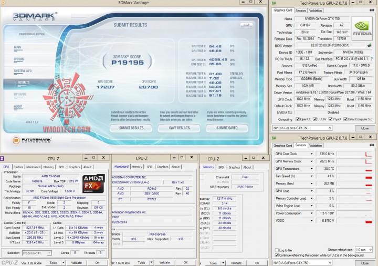Click Close in the GPU-Z Graphics Card window
The width and height of the screenshot is (378, 266).
(x=364, y=128)
